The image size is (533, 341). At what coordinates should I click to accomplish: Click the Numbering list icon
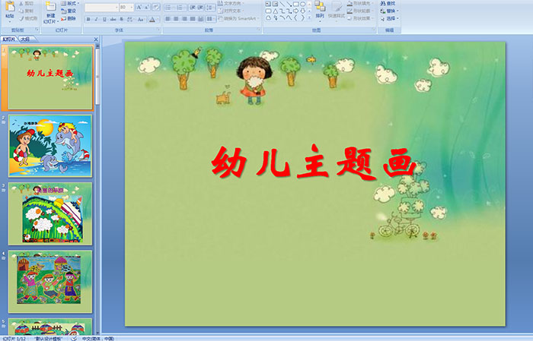pyautogui.click(x=180, y=7)
